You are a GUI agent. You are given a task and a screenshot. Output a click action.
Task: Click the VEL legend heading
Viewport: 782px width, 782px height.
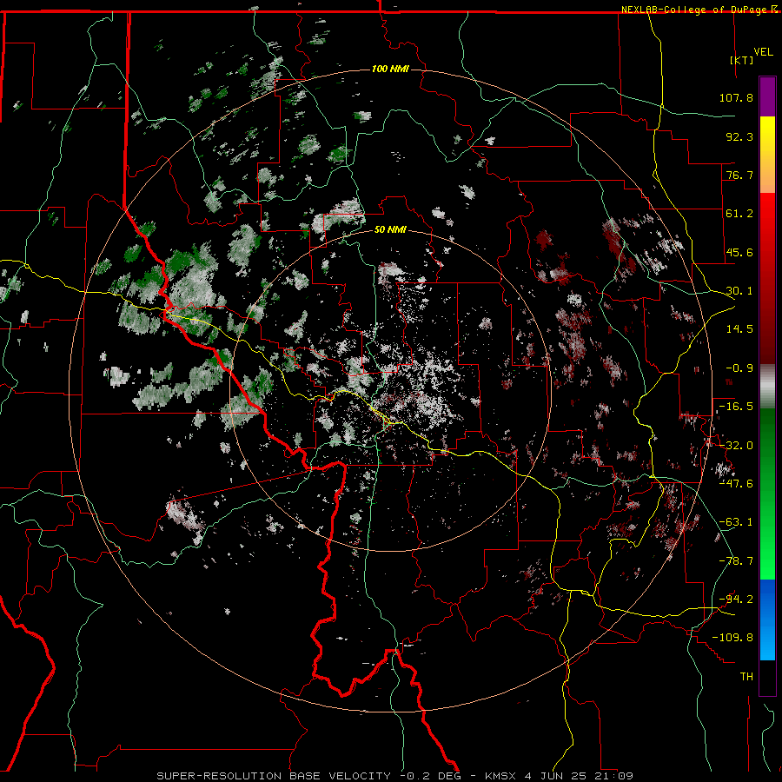tap(764, 52)
